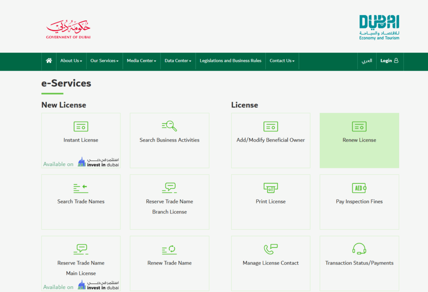428x292 pixels.
Task: Expand the Data Center menu
Action: (x=178, y=61)
